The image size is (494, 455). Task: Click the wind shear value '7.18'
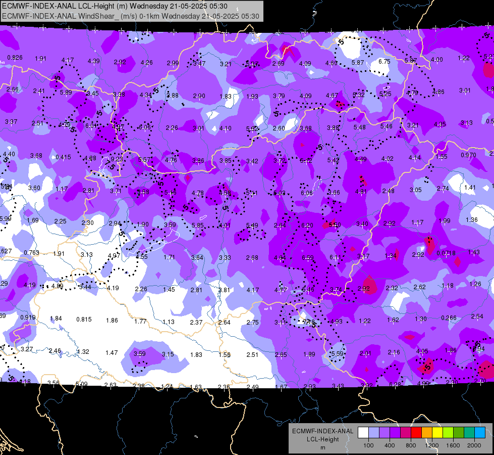(308, 322)
